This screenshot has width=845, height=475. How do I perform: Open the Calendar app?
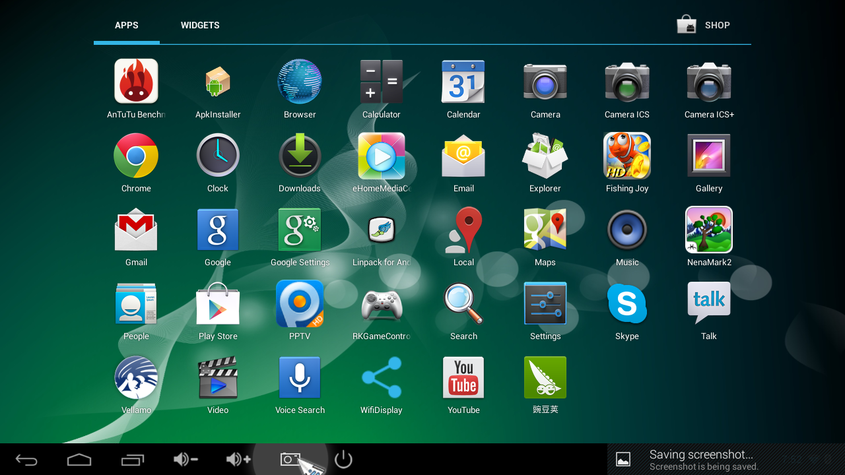coord(463,82)
